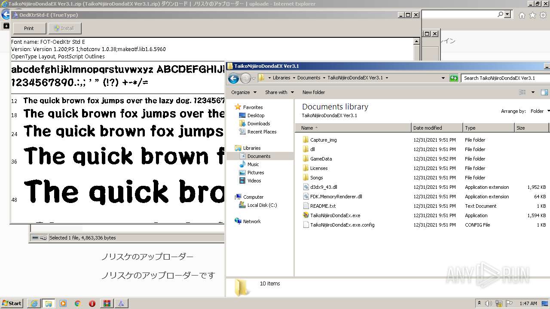The width and height of the screenshot is (550, 309).
Task: Open the Organize menu dropdown
Action: 244,92
